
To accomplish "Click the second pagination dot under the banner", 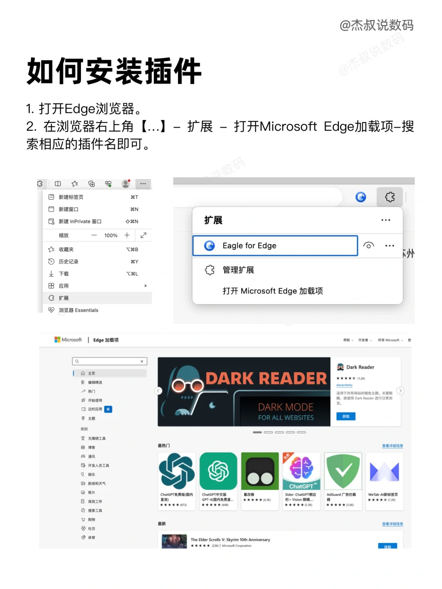I will click(268, 432).
